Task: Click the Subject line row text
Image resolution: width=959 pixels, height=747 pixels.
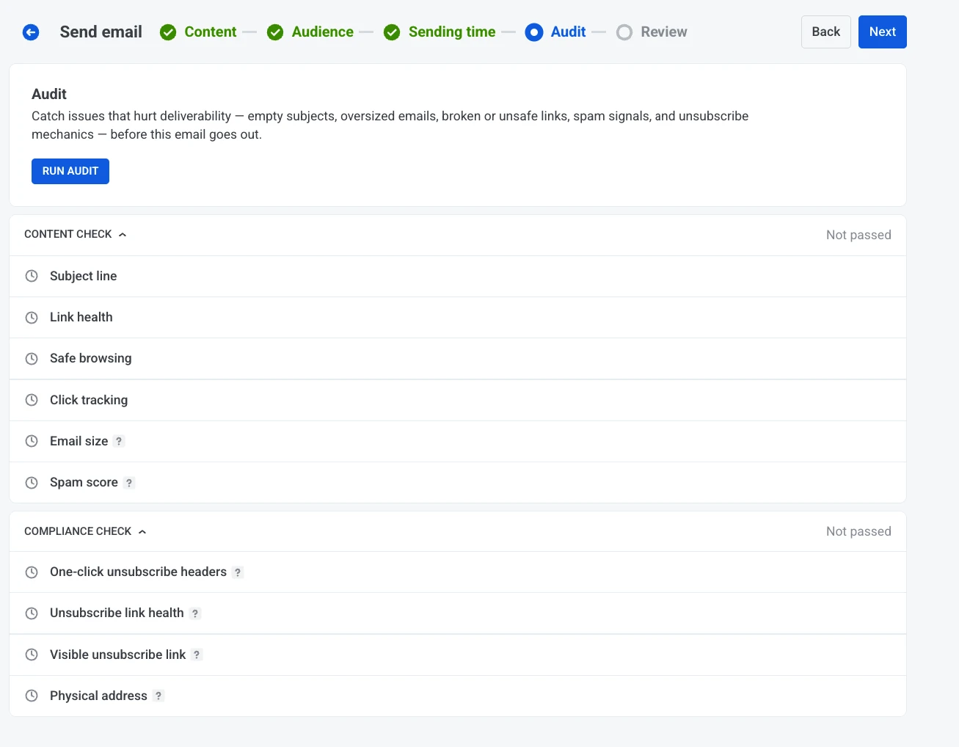Action: click(84, 276)
